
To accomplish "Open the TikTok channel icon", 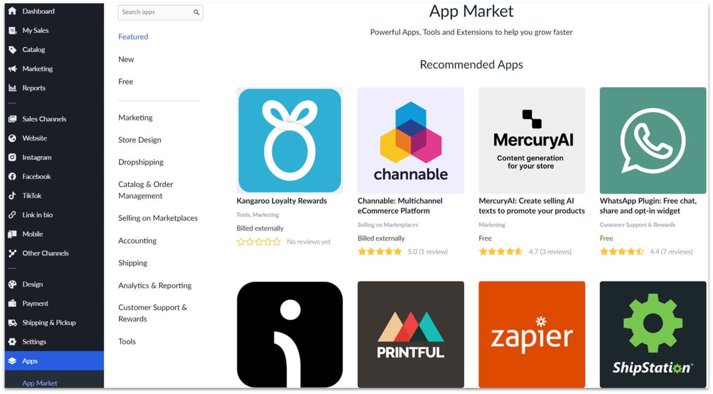I will point(12,196).
